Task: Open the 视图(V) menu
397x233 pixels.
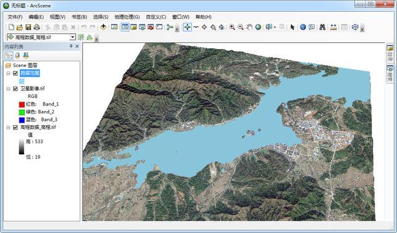Action: (x=58, y=17)
